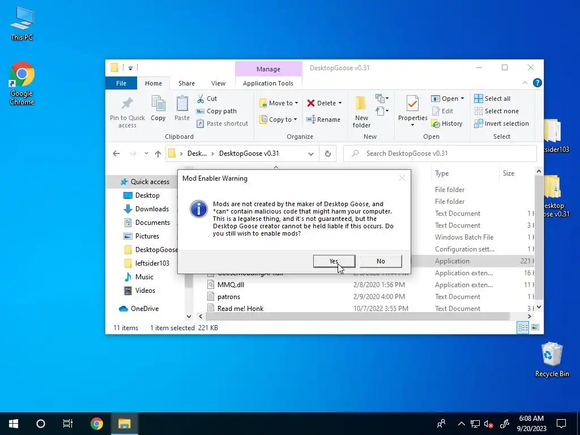Click the Search DesktopGoose v0.31 field

[x=440, y=153]
